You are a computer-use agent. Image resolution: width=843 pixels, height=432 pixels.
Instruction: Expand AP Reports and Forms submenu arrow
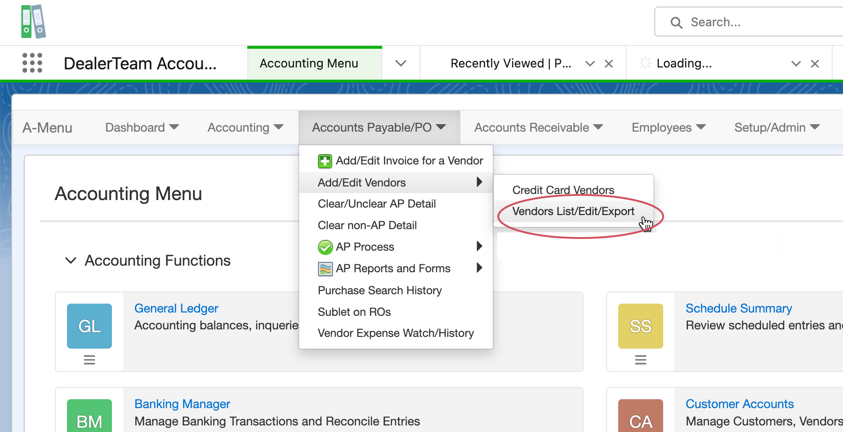point(479,268)
